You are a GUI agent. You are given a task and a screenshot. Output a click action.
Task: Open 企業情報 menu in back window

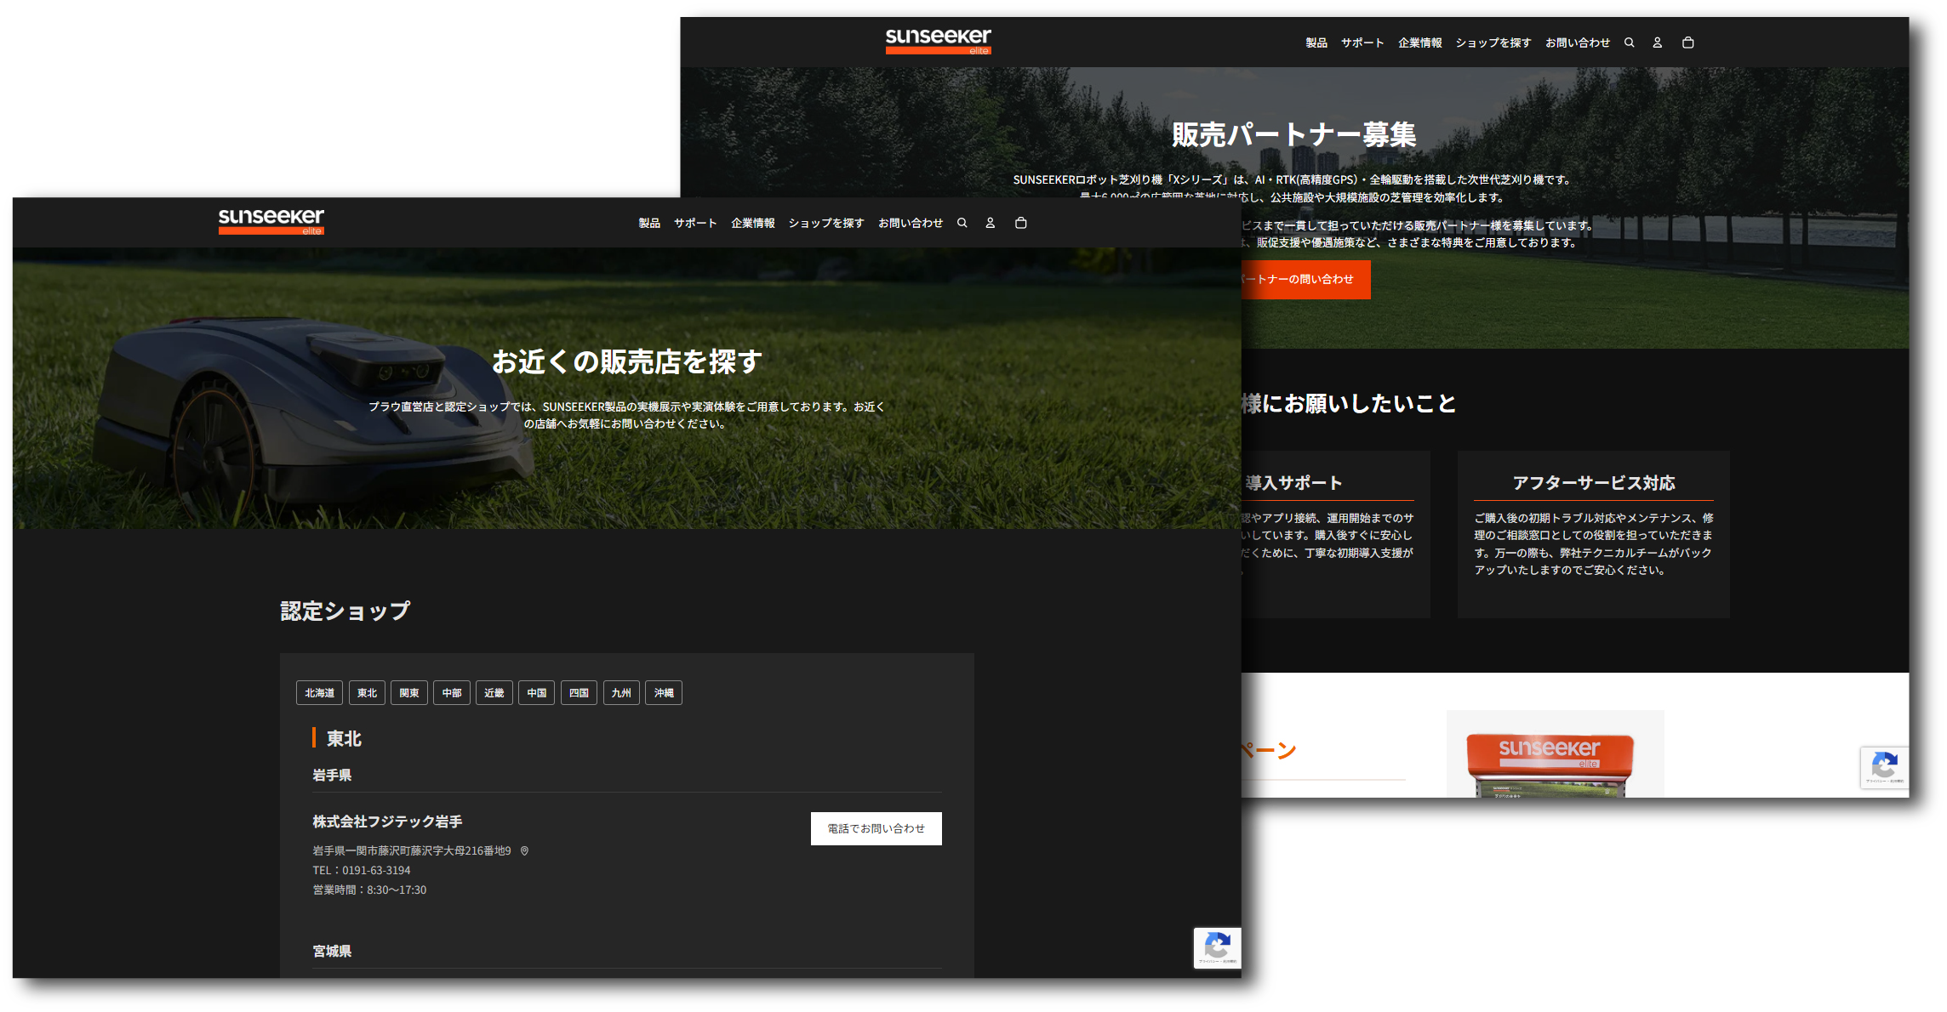(x=1419, y=43)
